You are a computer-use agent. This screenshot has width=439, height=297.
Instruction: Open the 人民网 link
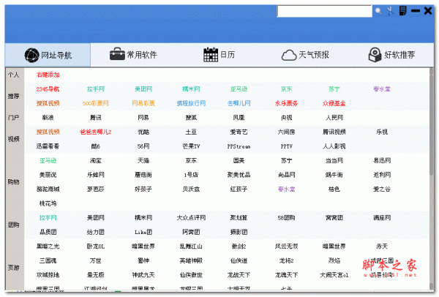pyautogui.click(x=334, y=118)
